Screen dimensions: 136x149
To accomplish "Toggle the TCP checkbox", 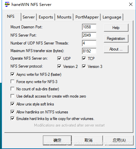I will (84, 59).
